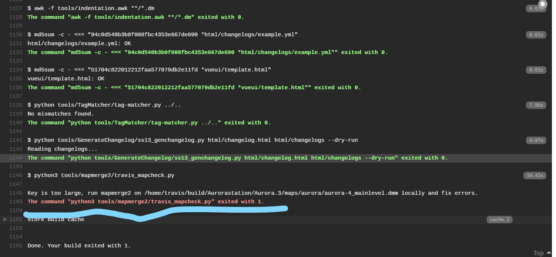Click highlighted genchangelog 'exited with 0' line
556x257 pixels.
click(x=238, y=158)
